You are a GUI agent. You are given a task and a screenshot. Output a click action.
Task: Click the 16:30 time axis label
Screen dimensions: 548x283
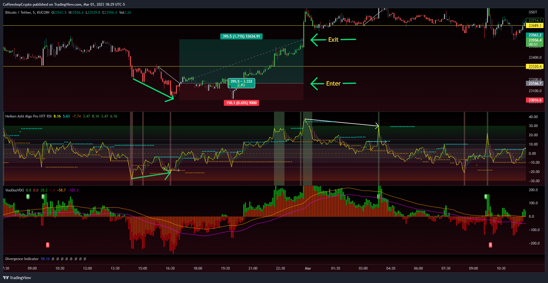point(170,268)
